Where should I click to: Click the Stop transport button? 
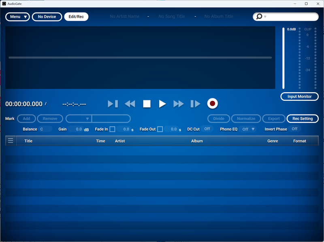click(147, 104)
